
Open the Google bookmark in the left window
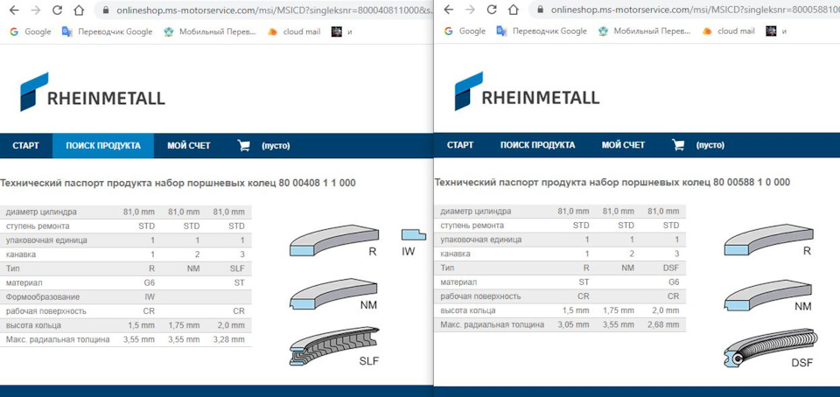[x=31, y=31]
